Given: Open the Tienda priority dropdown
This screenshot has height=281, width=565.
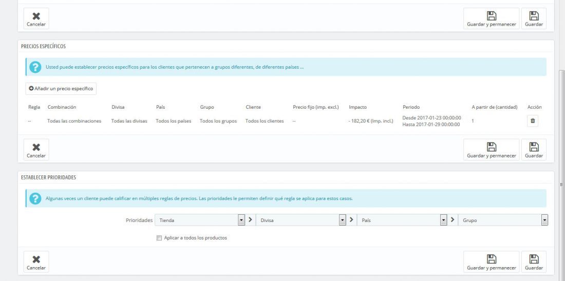Looking at the screenshot, I should 200,220.
